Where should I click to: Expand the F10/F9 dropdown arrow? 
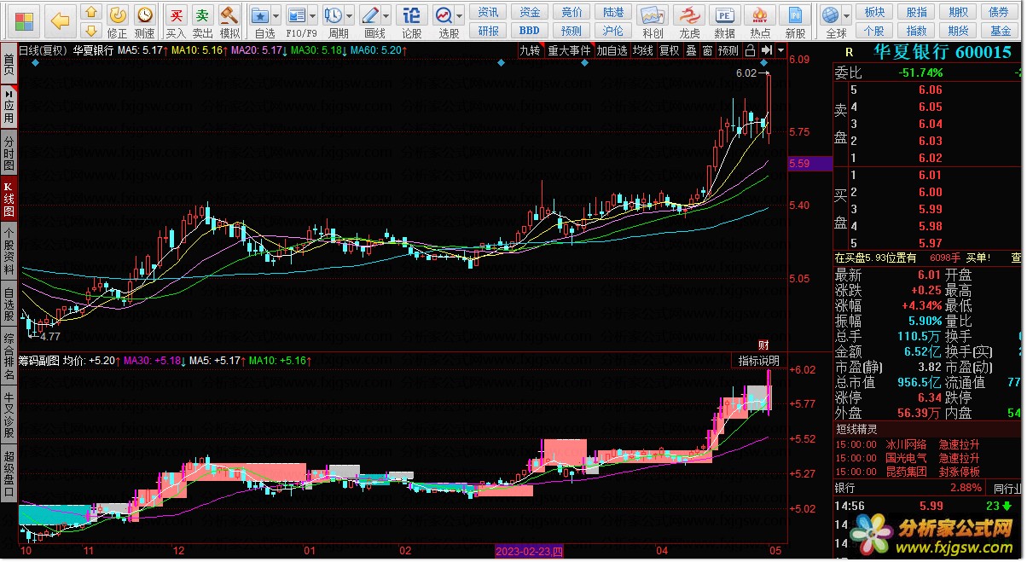[x=313, y=15]
